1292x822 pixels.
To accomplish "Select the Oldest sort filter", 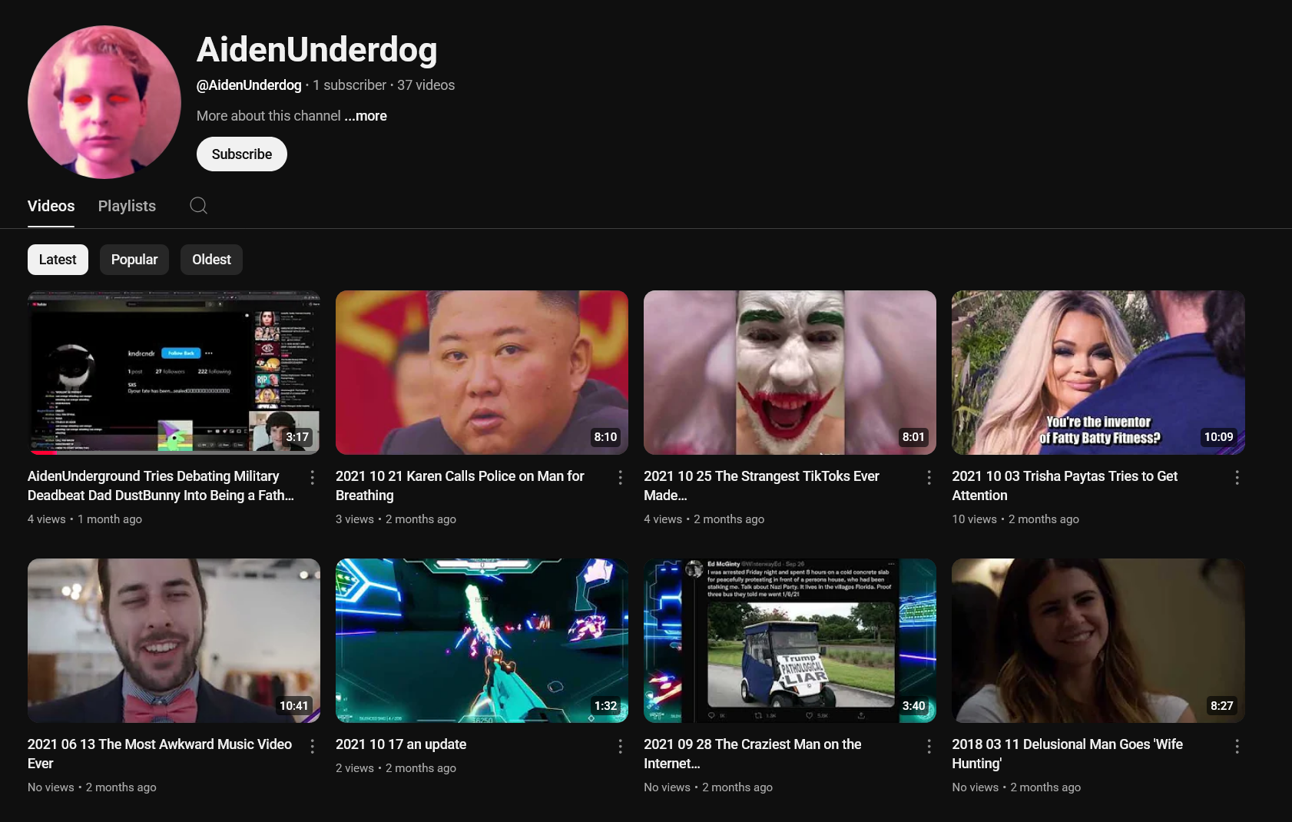I will coord(211,260).
